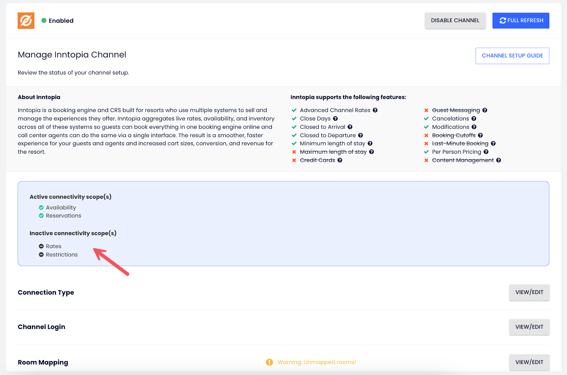Open help icon next to Close Days
Screen dimensions: 567x375
click(x=335, y=119)
